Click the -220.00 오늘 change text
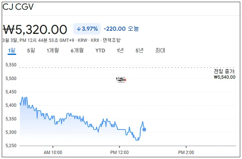Viewport: 242px width, 159px height. [x=121, y=29]
